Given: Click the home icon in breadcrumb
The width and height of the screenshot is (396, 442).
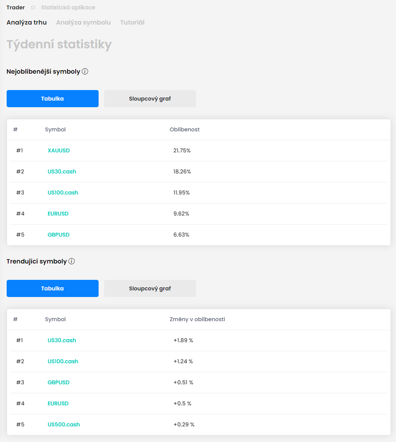Looking at the screenshot, I should pos(33,8).
